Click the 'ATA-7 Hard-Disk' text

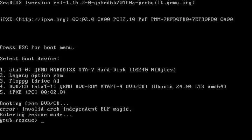(102, 70)
